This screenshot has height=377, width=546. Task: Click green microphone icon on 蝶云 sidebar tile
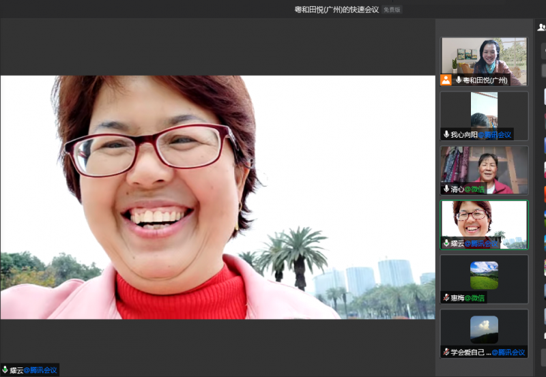click(446, 243)
